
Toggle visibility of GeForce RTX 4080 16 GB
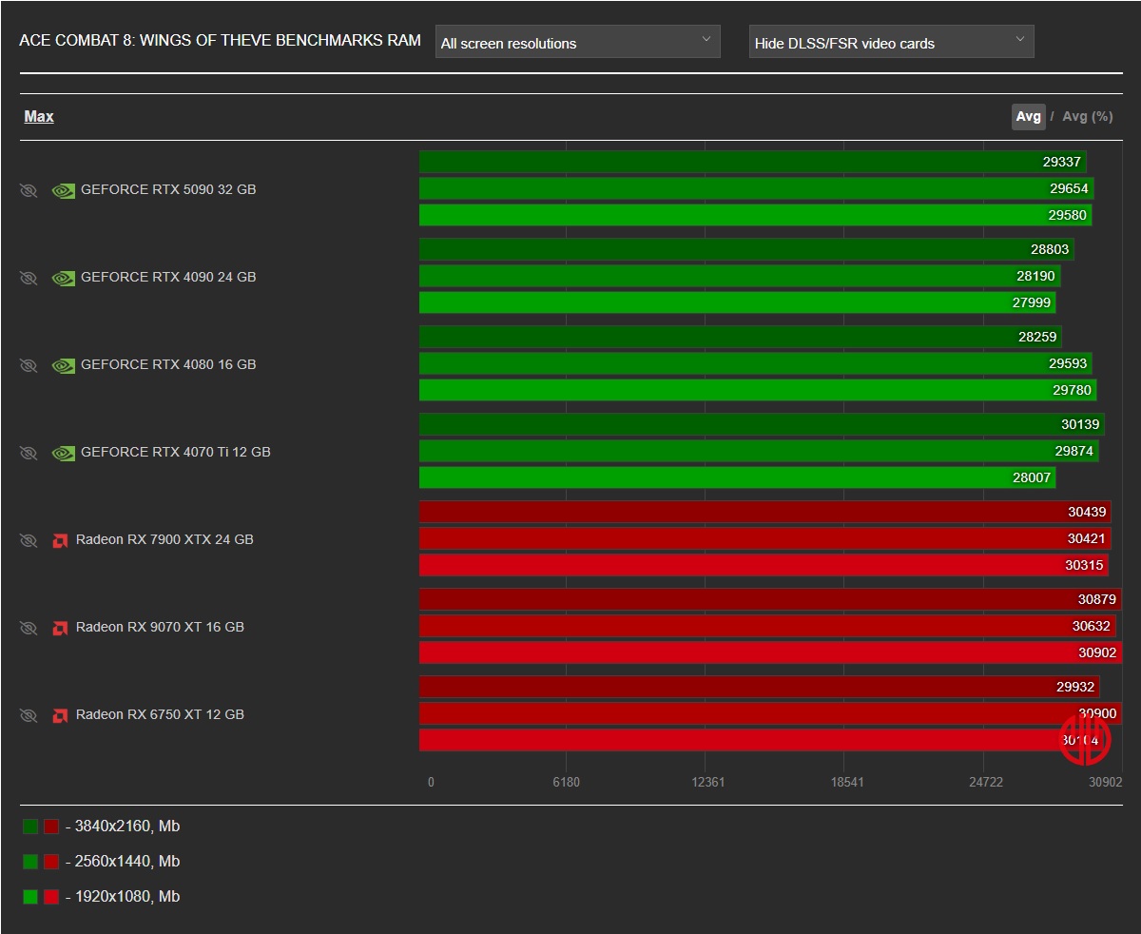(29, 365)
